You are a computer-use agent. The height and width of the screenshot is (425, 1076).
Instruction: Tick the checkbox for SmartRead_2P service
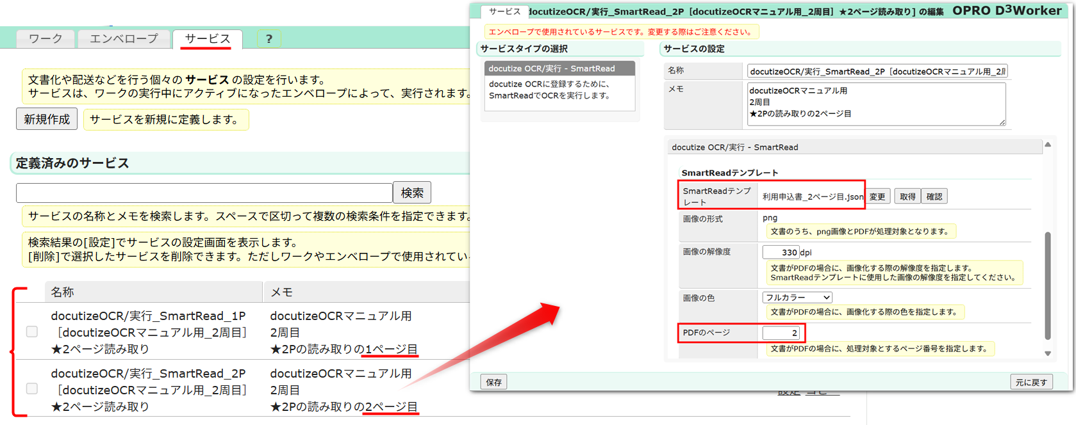click(32, 389)
